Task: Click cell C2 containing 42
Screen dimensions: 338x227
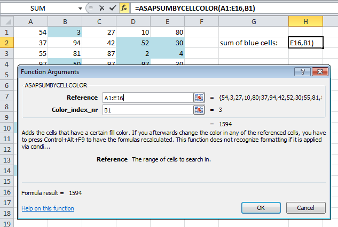Action: point(99,43)
